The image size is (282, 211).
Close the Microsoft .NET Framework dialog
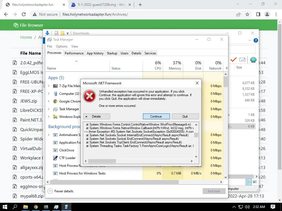point(197,83)
